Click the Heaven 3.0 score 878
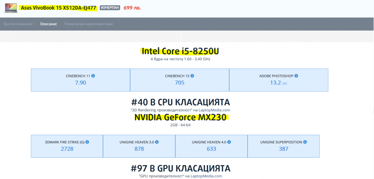The height and width of the screenshot is (179, 374). click(139, 149)
